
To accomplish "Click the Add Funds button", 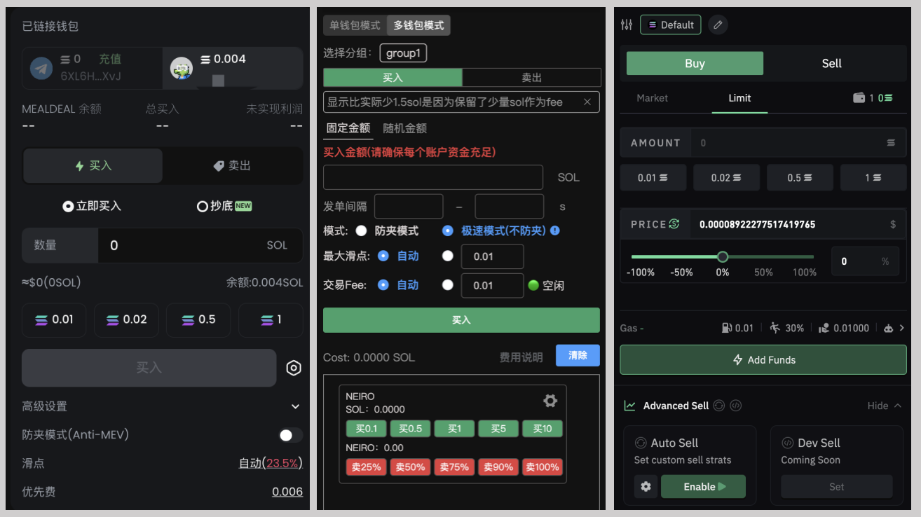I will point(763,359).
